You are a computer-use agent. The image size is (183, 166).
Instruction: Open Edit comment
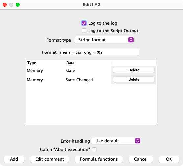[x=49, y=159]
